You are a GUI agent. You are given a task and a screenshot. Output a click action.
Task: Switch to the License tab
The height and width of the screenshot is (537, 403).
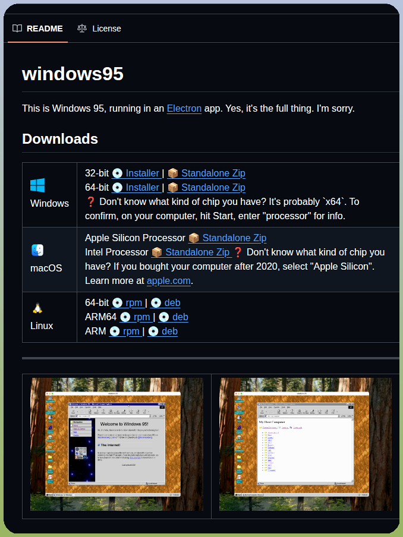[99, 29]
